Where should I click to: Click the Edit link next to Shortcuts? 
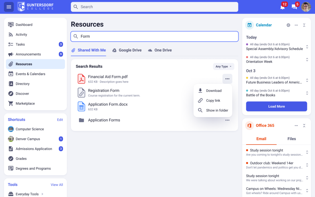[x=60, y=120]
